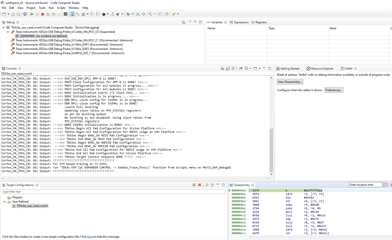This screenshot has height=240, width=392.
Task: Click the console Scroll Lock icon
Action: coord(228,68)
